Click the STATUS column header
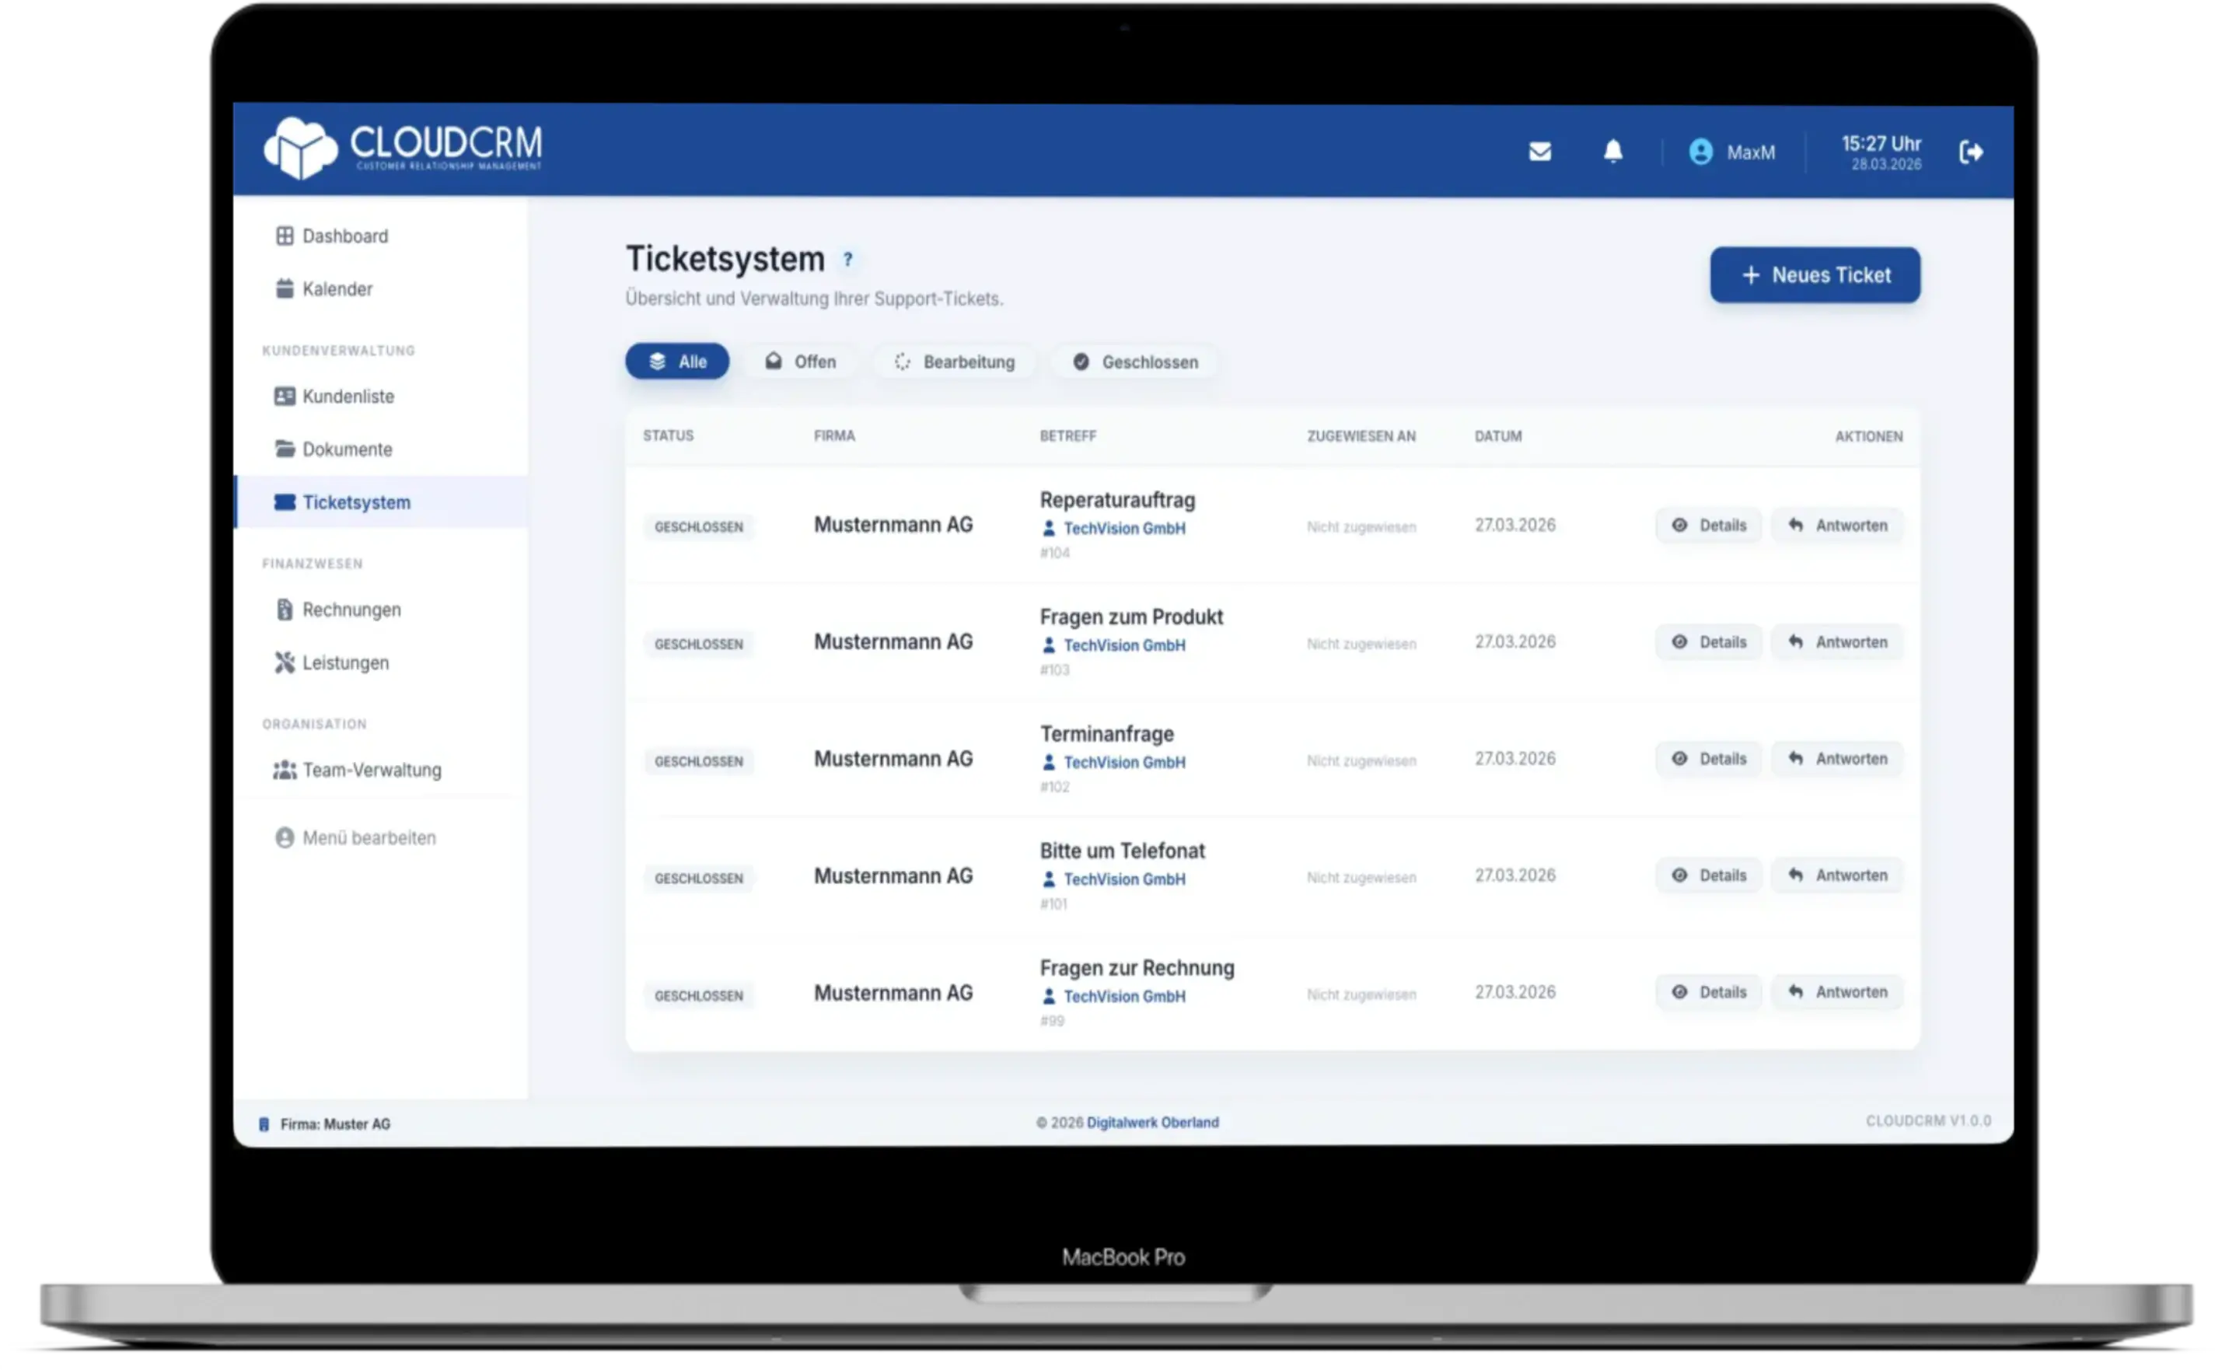Image resolution: width=2215 pixels, height=1370 pixels. point(668,436)
